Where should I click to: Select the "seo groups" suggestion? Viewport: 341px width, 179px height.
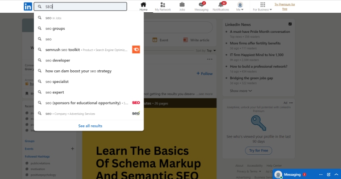pos(55,29)
